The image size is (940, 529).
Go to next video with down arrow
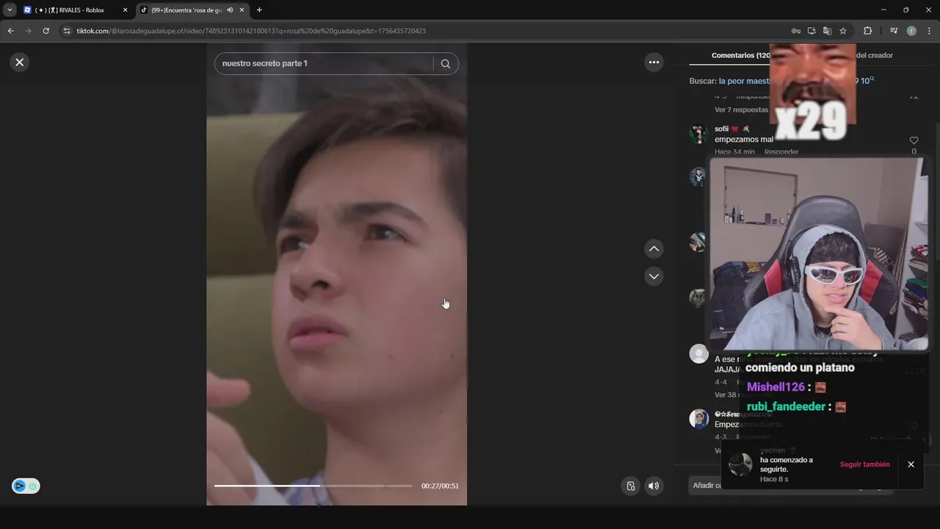654,276
